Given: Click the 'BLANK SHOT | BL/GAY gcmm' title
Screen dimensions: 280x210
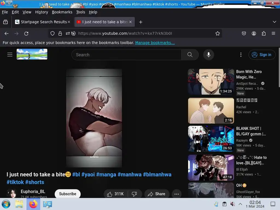Looking at the screenshot, I should 251,131.
